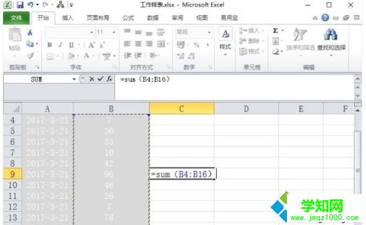Switch to the Page Layout (页面布局) tab

(98, 18)
